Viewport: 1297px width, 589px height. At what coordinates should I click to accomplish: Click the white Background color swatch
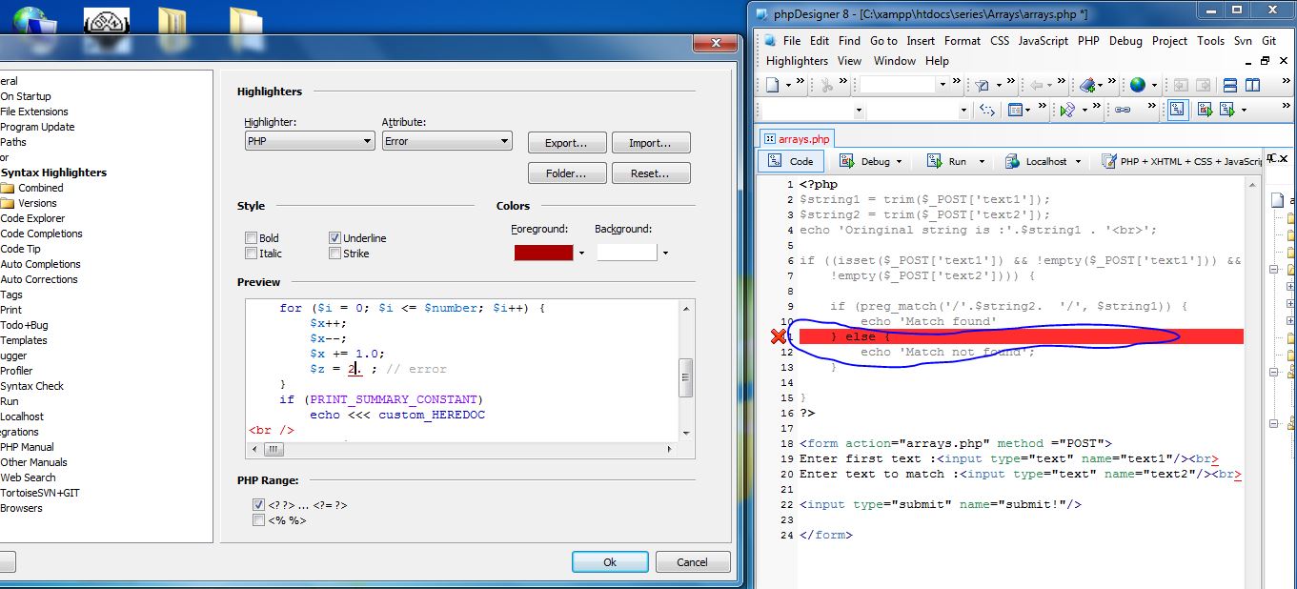627,253
